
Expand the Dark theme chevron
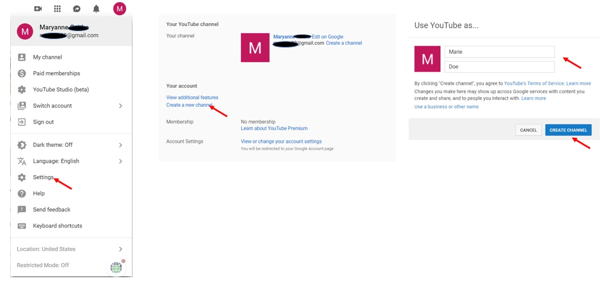[x=120, y=145]
